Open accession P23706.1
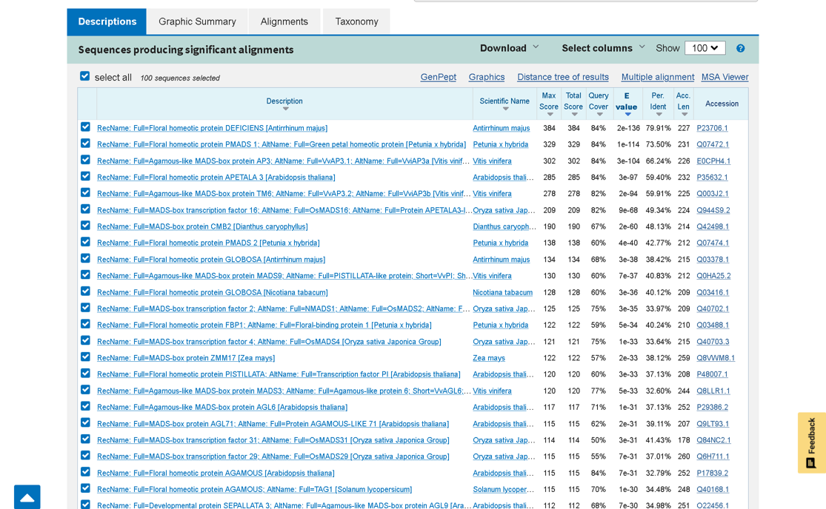Image resolution: width=826 pixels, height=509 pixels. point(712,128)
